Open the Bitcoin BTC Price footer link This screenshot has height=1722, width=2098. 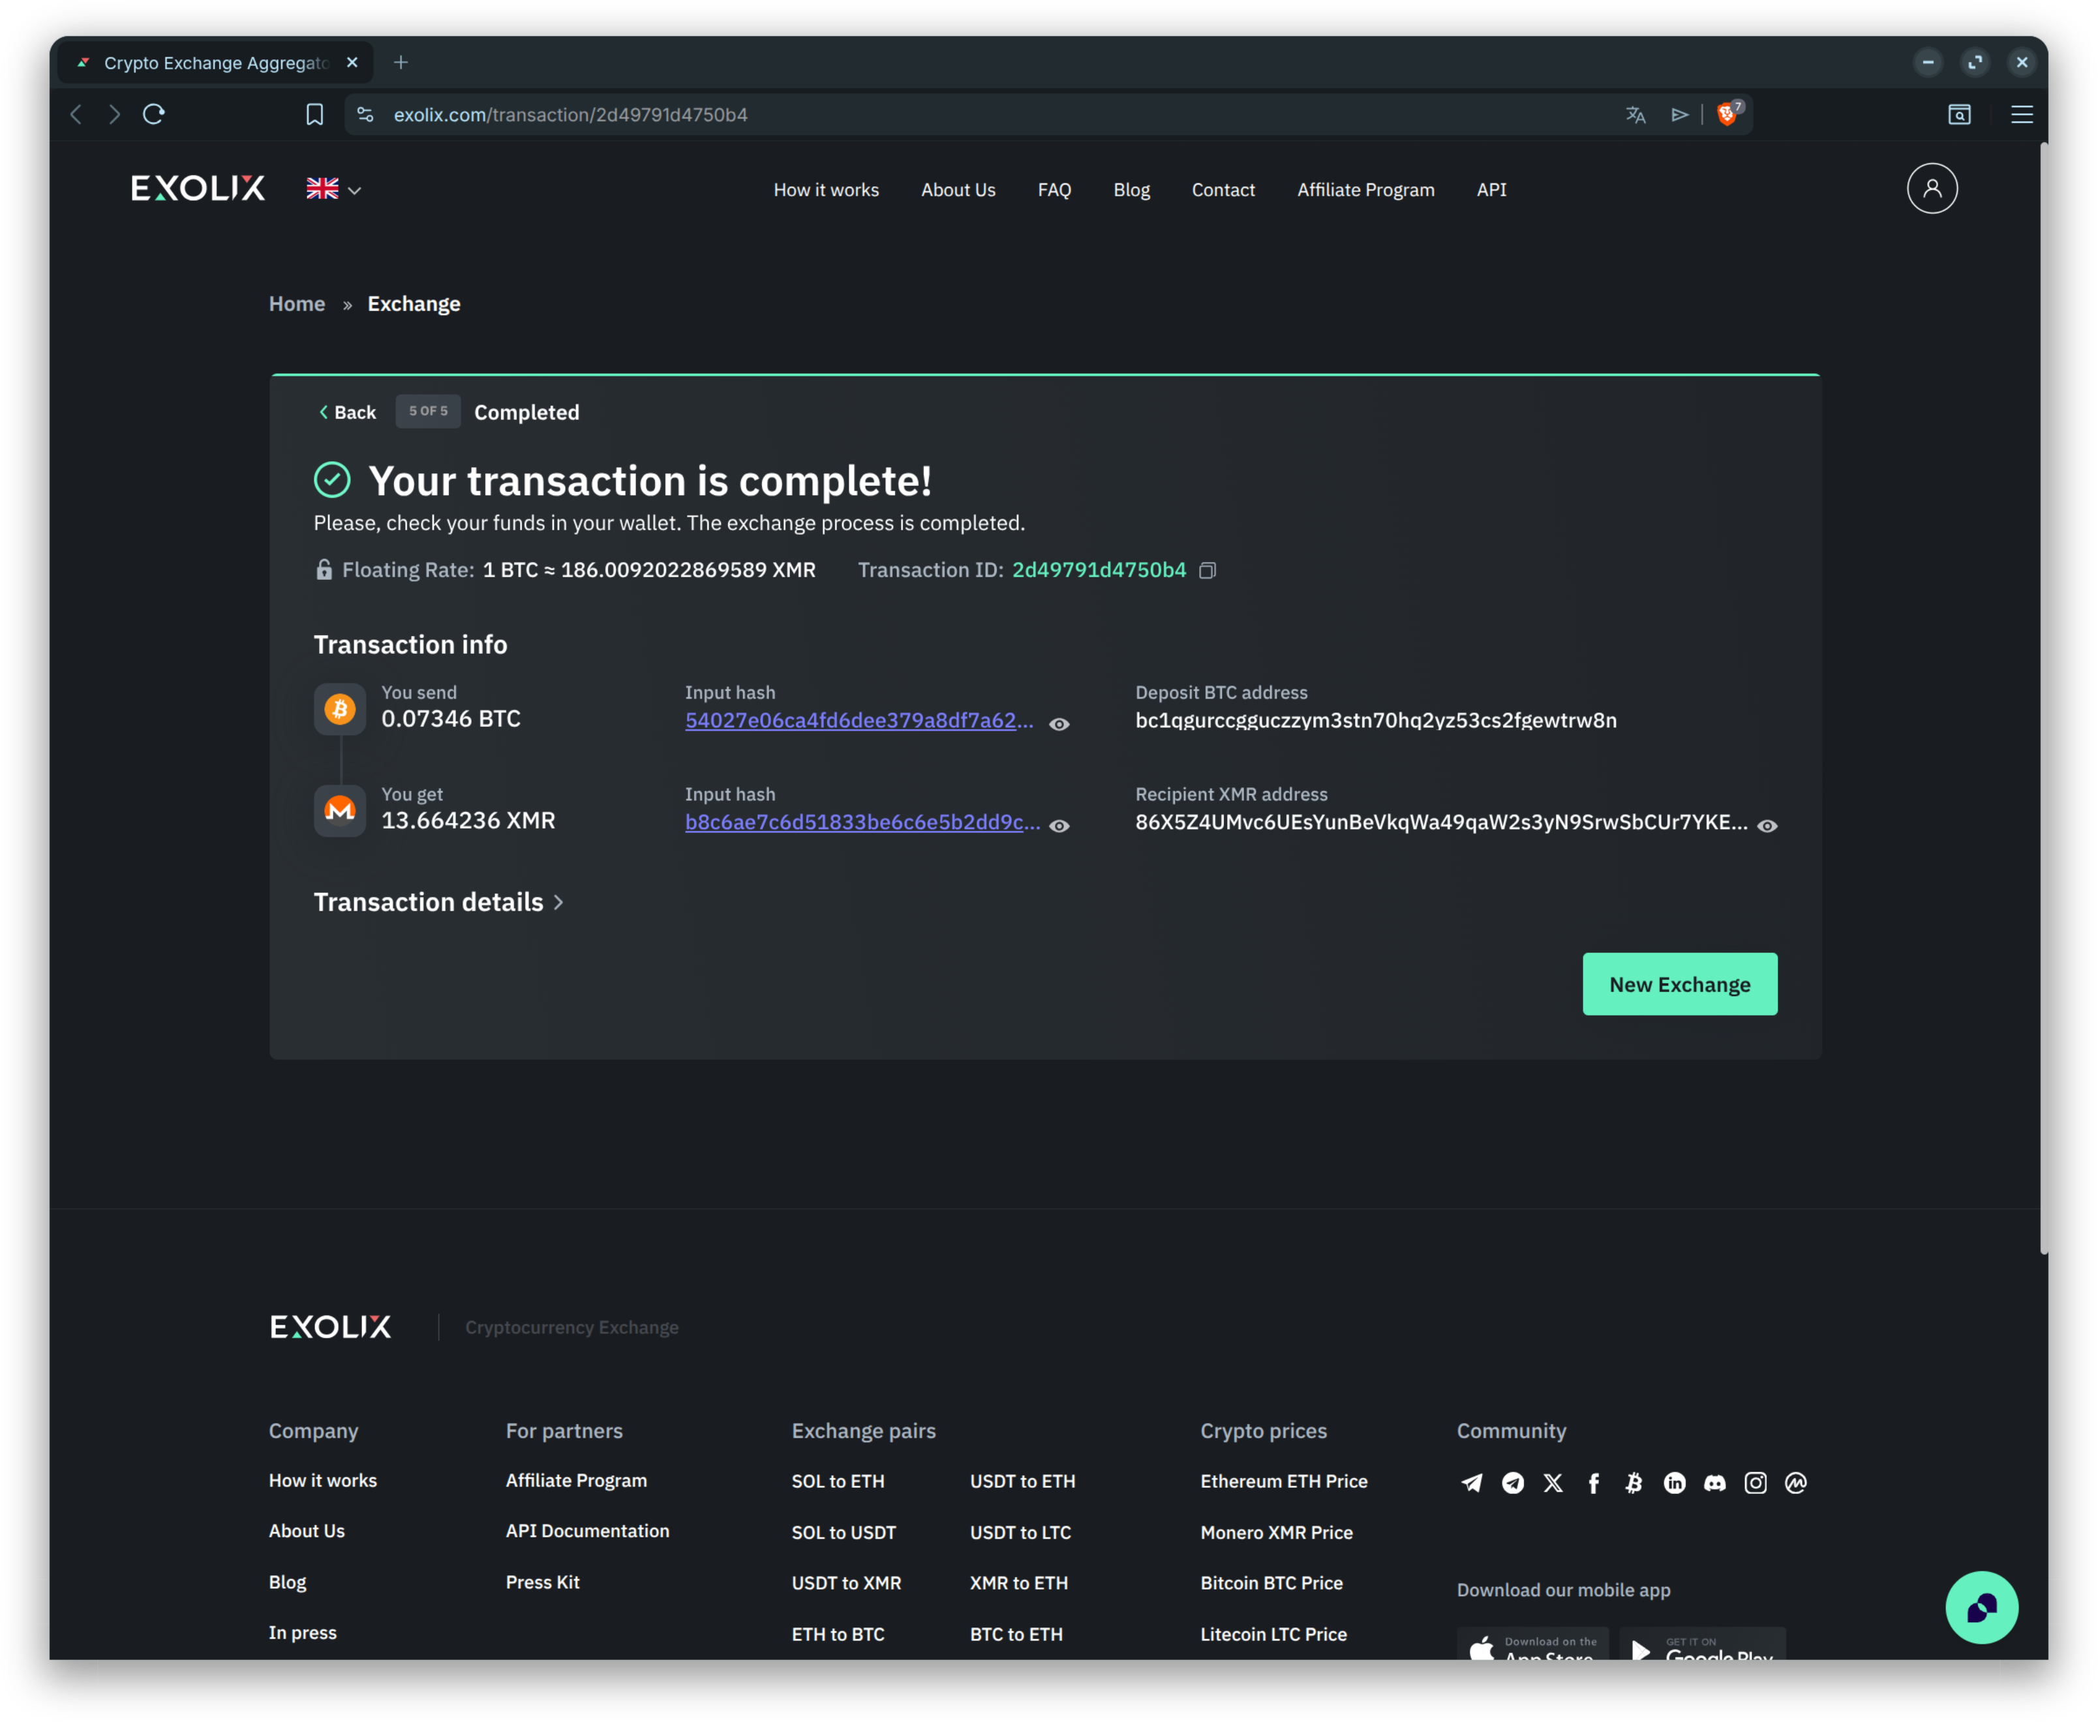point(1271,1583)
